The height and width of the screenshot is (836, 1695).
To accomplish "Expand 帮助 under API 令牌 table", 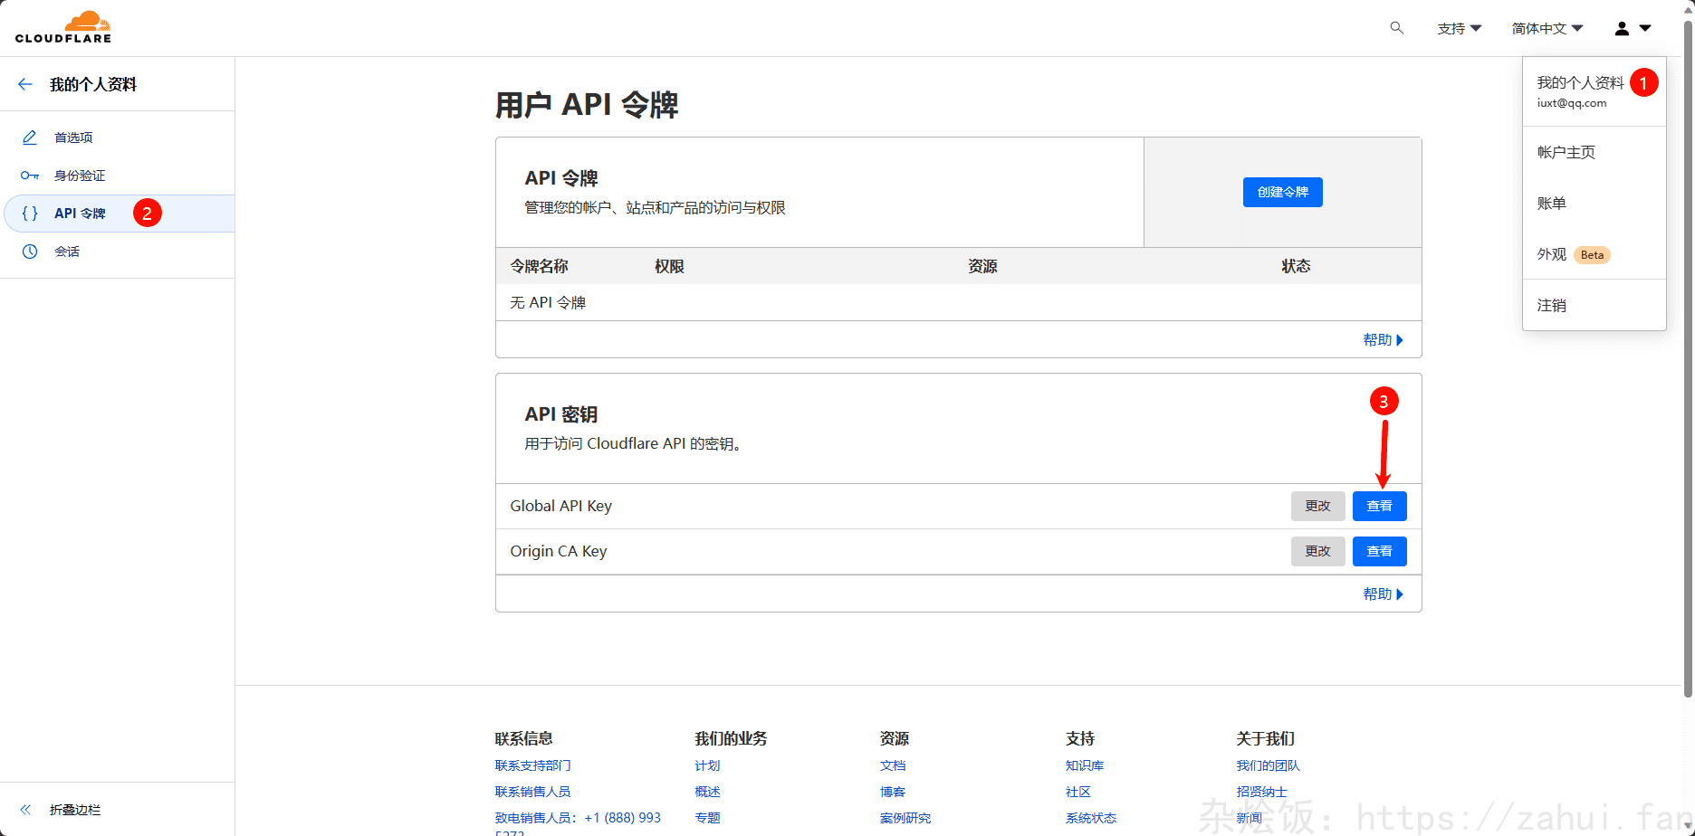I will click(x=1382, y=340).
